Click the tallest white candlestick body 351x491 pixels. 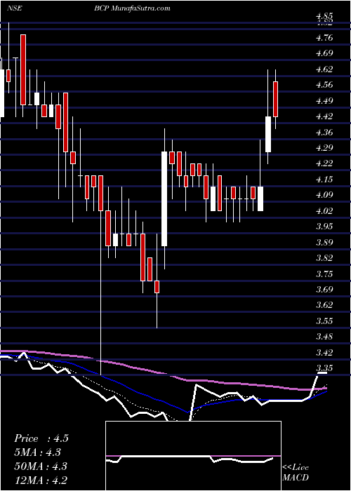[164, 199]
